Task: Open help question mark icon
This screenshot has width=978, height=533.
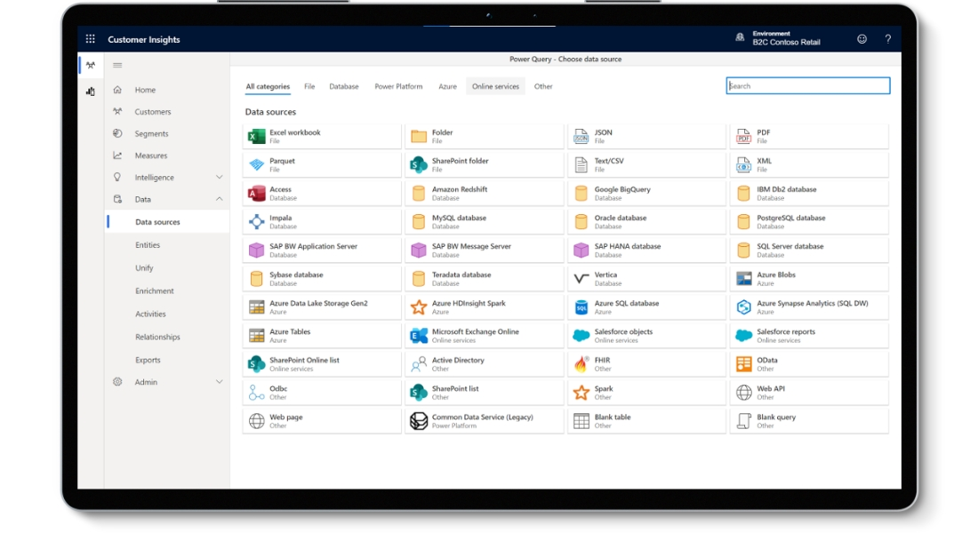Action: click(887, 39)
